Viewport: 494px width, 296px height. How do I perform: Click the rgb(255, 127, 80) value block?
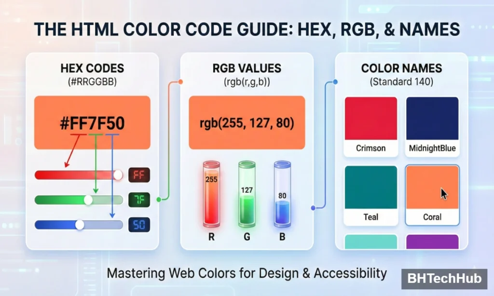pos(247,122)
